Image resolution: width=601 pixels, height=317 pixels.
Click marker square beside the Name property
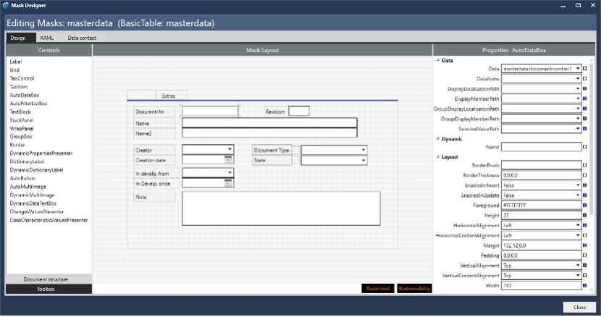[584, 147]
